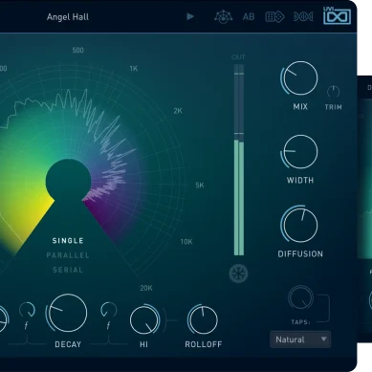Adjust the HI knob
This screenshot has height=372, width=372.
click(x=144, y=320)
